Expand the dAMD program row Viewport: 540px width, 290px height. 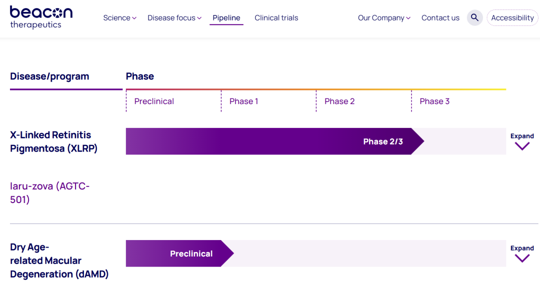522,248
